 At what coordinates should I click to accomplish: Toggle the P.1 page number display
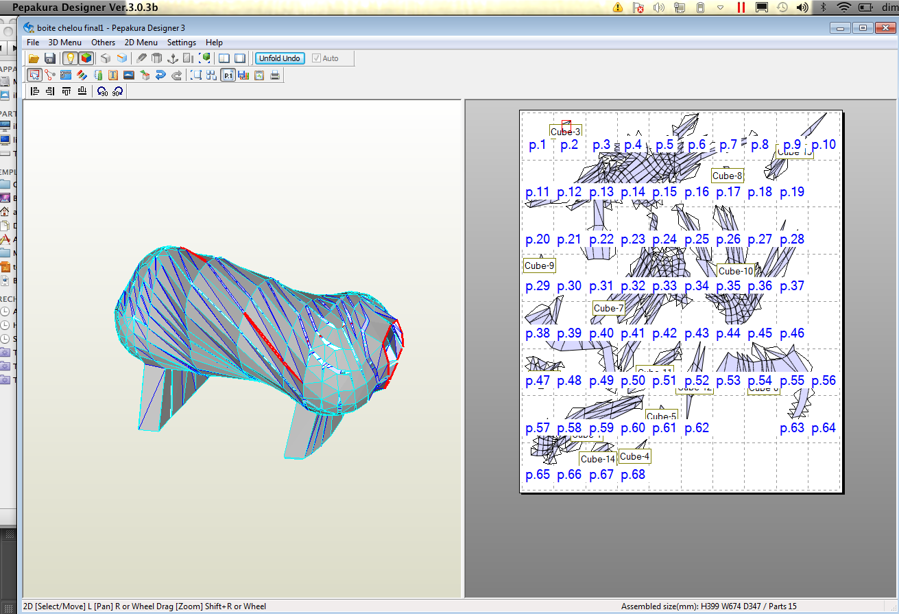click(x=228, y=75)
